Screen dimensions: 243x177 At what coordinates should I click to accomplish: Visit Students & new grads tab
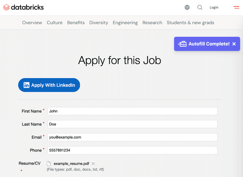tap(190, 23)
